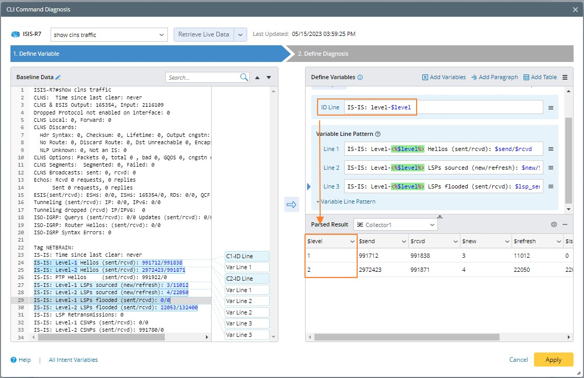Screen dimensions: 584x378
Task: Collapse the Parsed Result panel
Action: 565,224
